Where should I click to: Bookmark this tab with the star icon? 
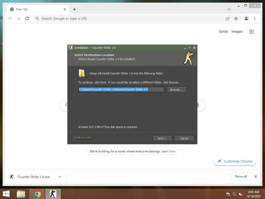[236, 18]
